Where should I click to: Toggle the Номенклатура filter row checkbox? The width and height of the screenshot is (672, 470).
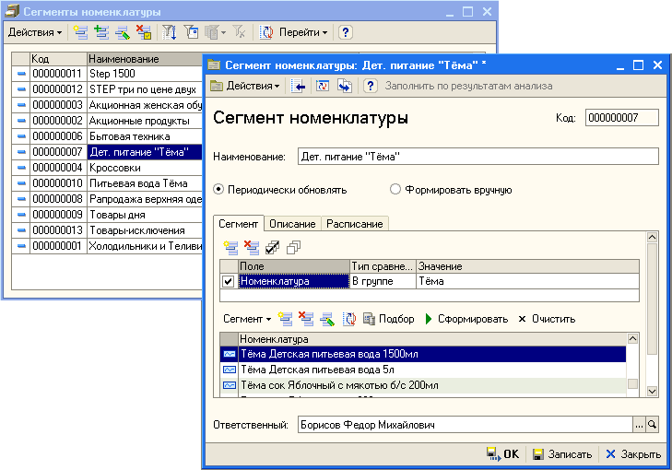[x=228, y=282]
